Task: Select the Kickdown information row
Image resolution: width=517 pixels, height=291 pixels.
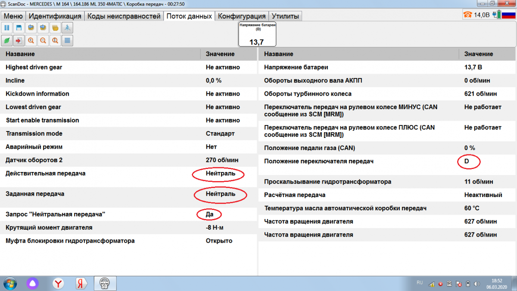Action: coord(129,94)
